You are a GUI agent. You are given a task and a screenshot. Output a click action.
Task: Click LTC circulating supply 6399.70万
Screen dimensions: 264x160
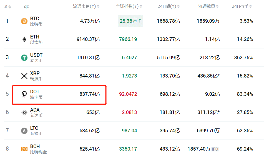(x=208, y=131)
